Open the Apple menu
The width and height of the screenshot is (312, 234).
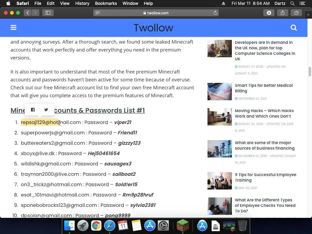coord(8,3)
